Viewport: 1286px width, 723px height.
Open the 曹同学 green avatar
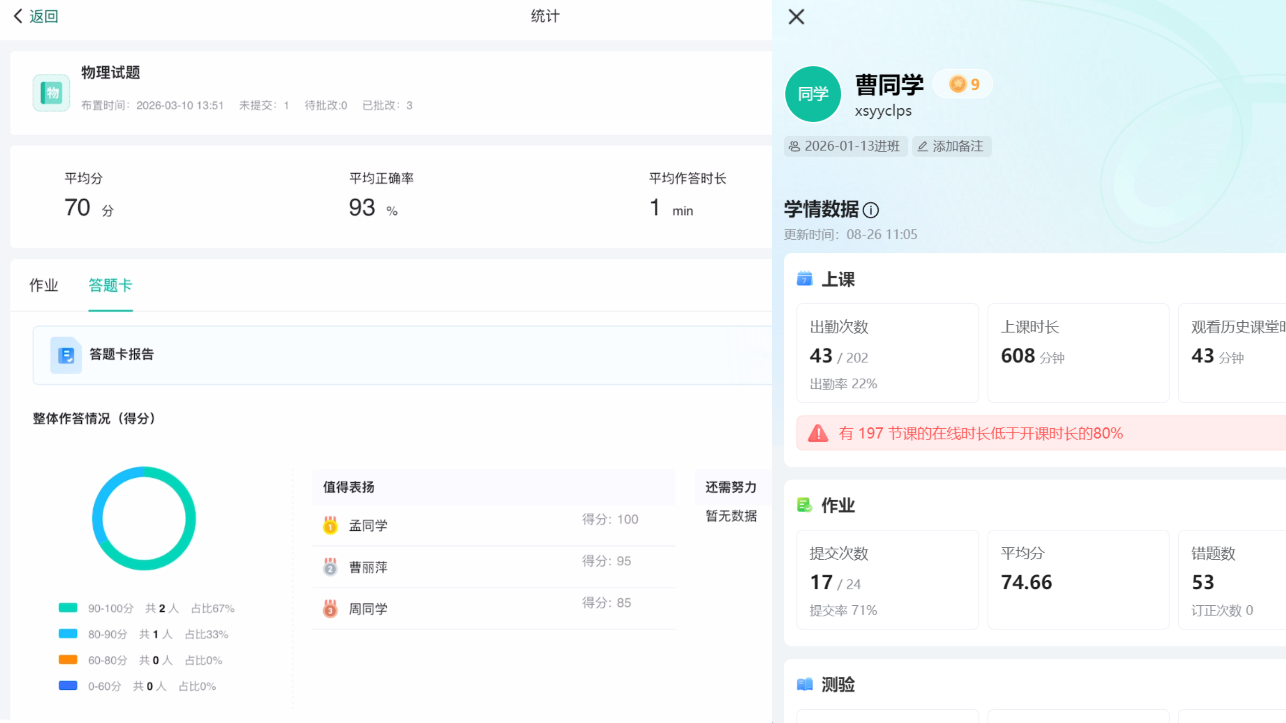tap(813, 94)
